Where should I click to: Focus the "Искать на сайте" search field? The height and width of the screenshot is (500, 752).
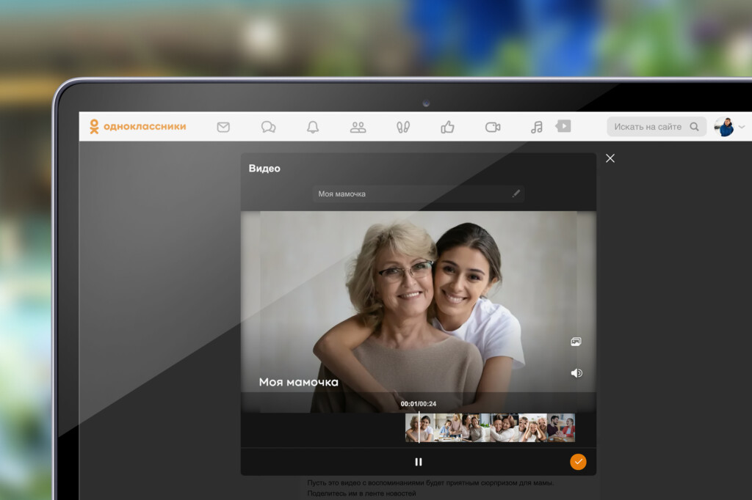coord(657,126)
